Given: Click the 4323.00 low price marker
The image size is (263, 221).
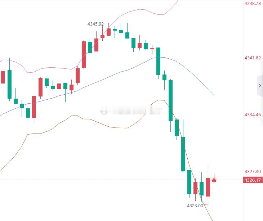Looking at the screenshot, I should tap(195, 206).
